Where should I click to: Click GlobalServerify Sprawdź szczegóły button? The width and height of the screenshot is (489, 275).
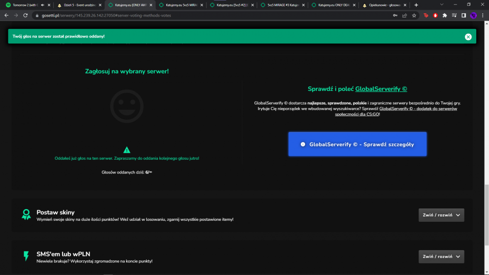pos(357,144)
